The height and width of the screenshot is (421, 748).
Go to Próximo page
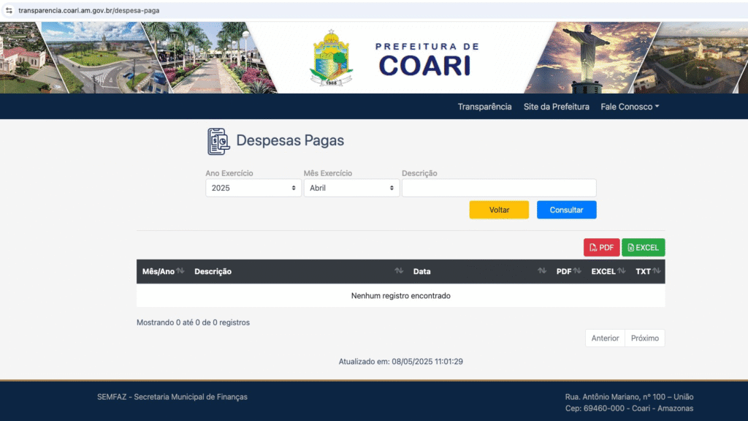[x=645, y=338]
